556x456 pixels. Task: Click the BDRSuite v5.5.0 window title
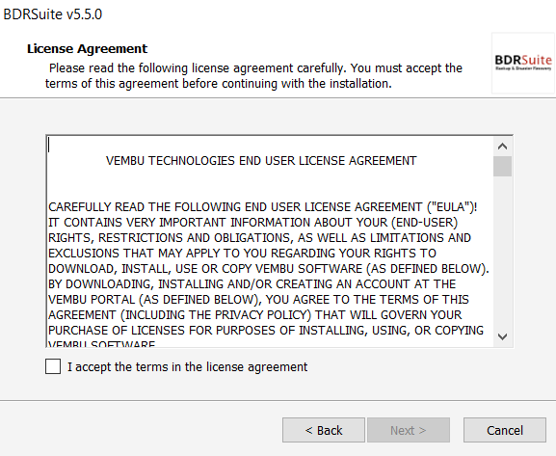(52, 14)
